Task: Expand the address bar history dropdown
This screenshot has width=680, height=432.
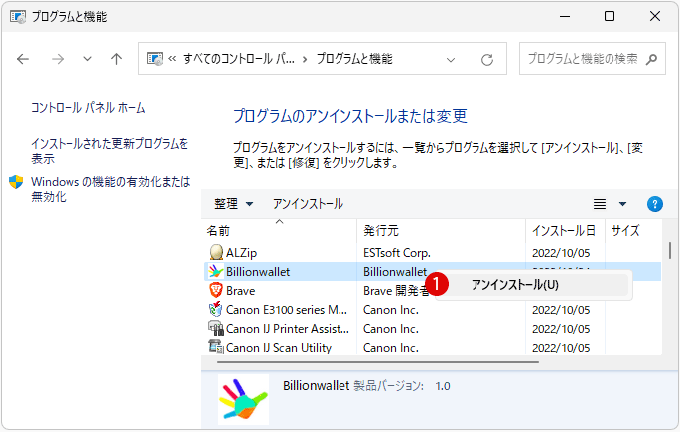Action: click(451, 60)
